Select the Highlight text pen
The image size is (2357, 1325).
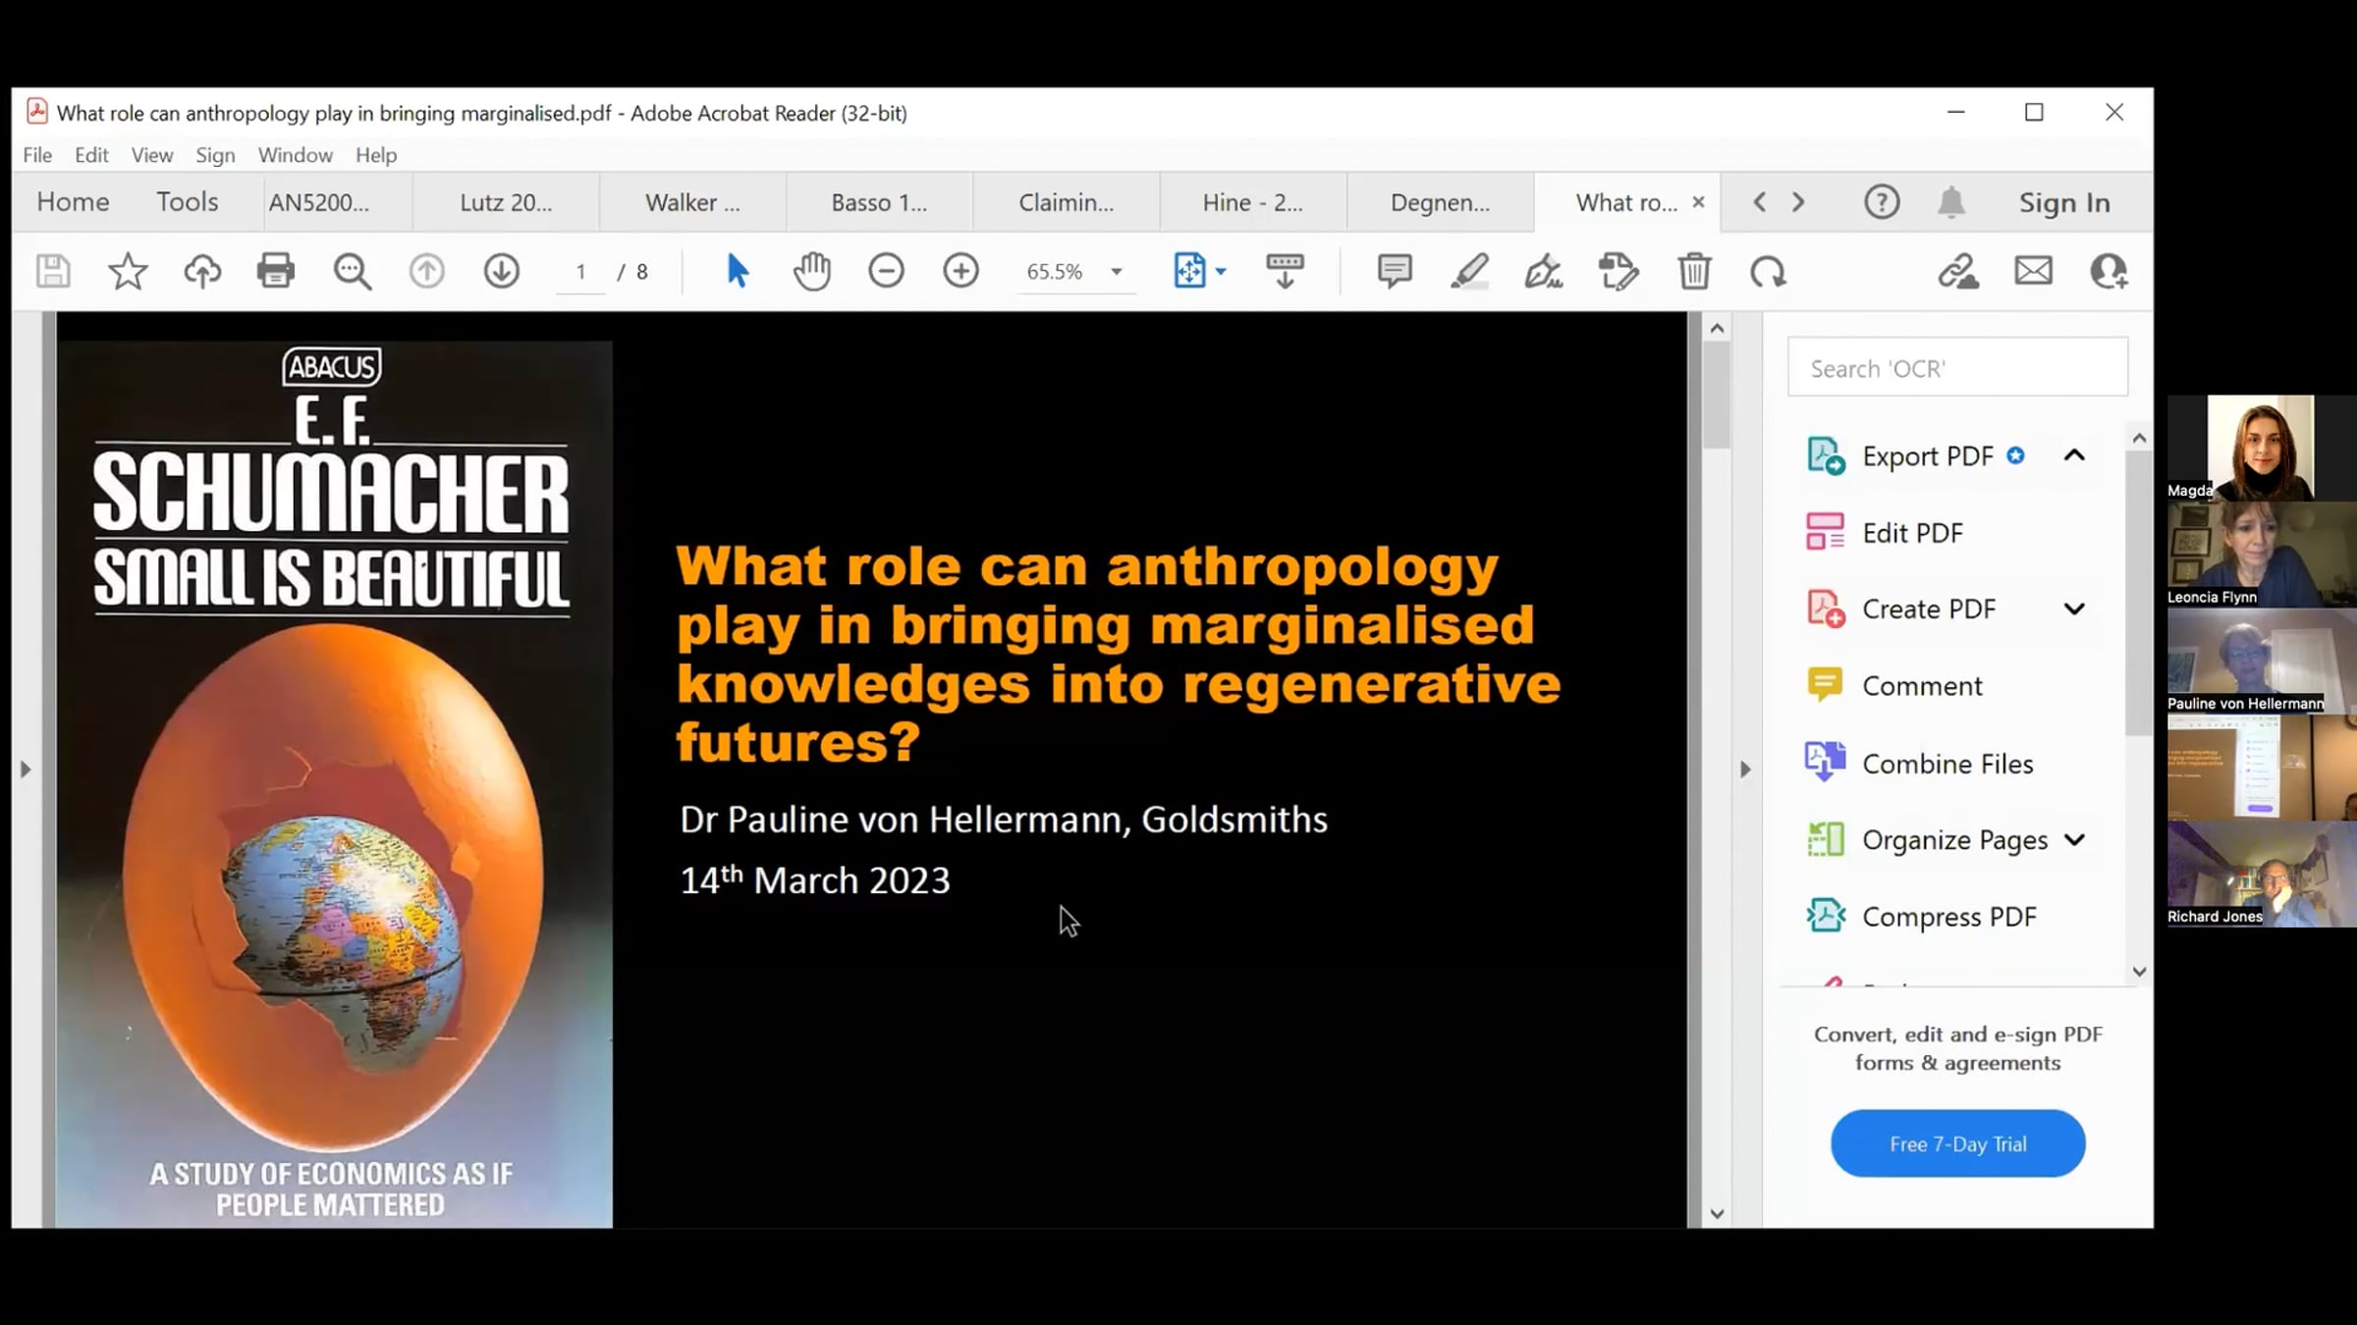[x=1469, y=271]
